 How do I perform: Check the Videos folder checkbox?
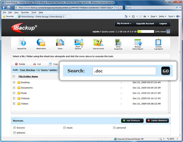pos(14,103)
